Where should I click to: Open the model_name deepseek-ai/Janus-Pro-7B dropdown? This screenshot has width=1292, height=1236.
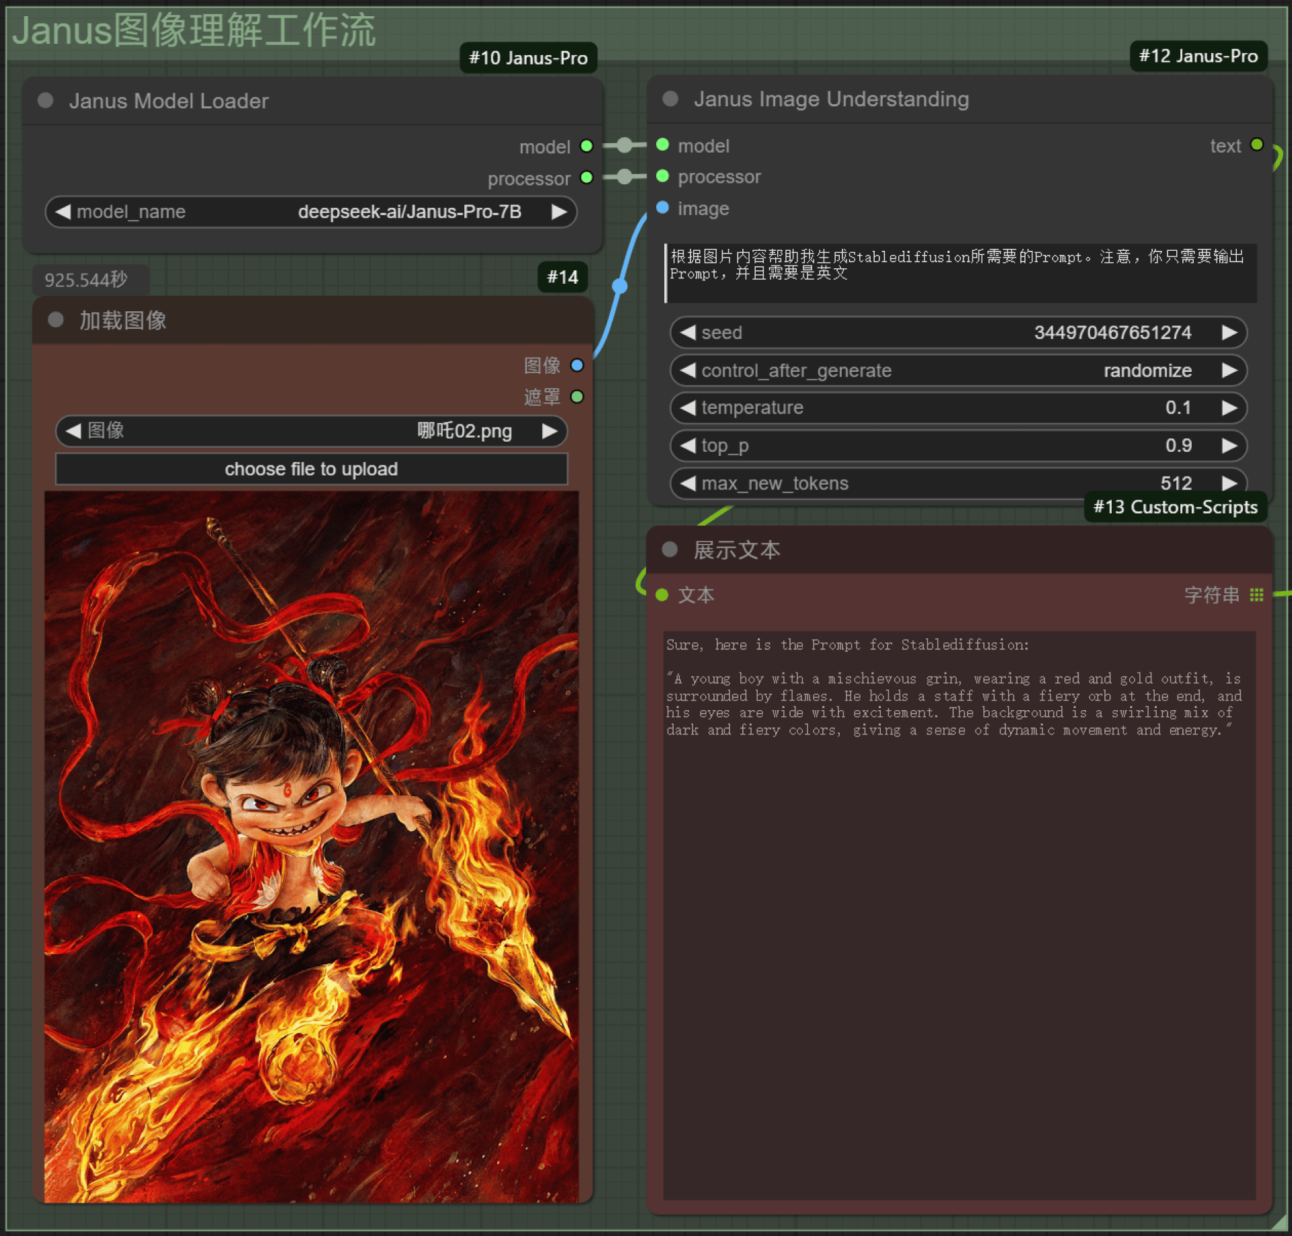pyautogui.click(x=311, y=212)
